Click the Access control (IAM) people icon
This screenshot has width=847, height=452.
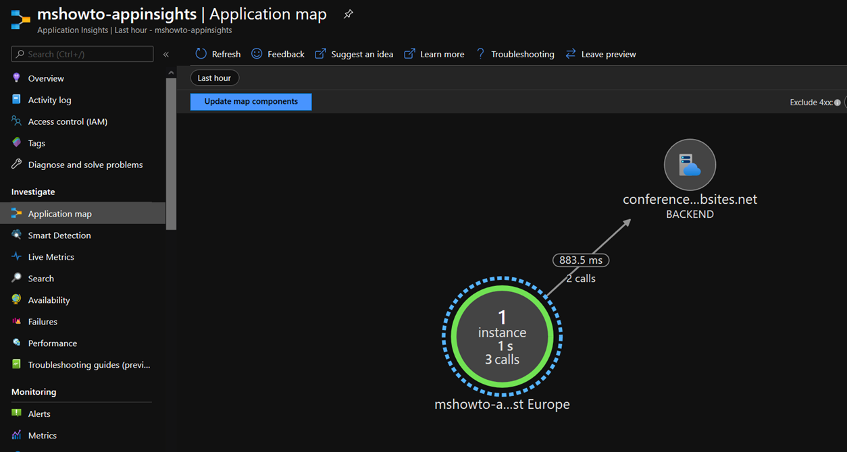click(x=16, y=121)
